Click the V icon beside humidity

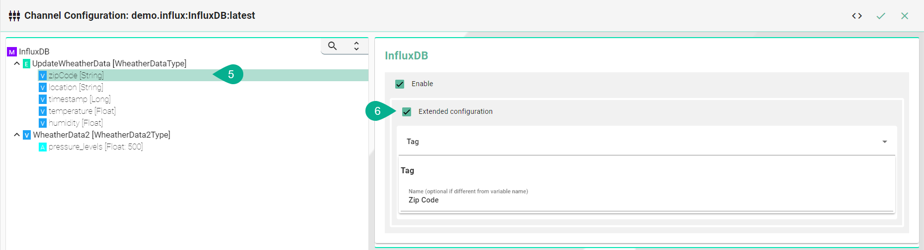coord(43,123)
